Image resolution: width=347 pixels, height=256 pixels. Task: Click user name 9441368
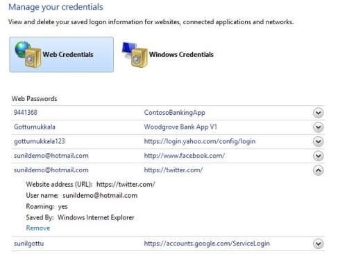26,113
